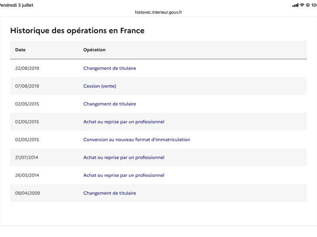Open Conversion au nouveau format d'immatriculation
The width and height of the screenshot is (317, 237).
click(137, 139)
